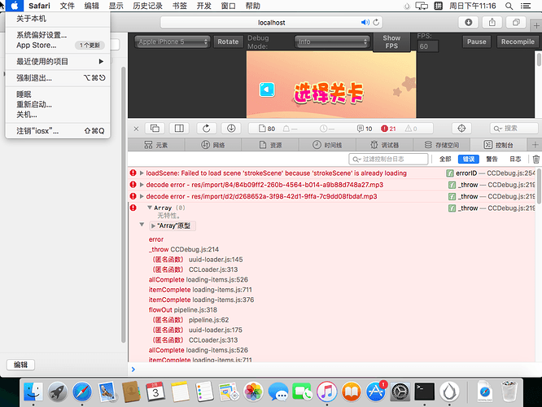Reload page from inspector toolbar
Viewport: 542px width, 407px height.
pos(207,129)
